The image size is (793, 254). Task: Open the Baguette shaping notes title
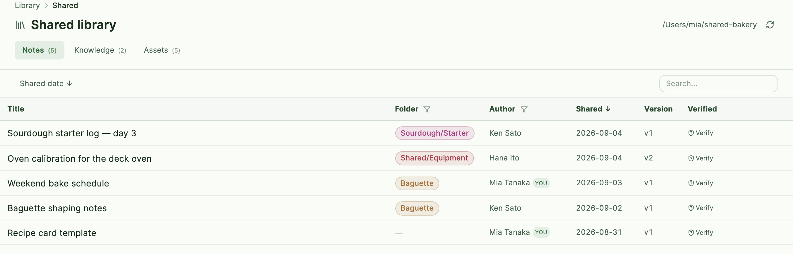pyautogui.click(x=57, y=208)
